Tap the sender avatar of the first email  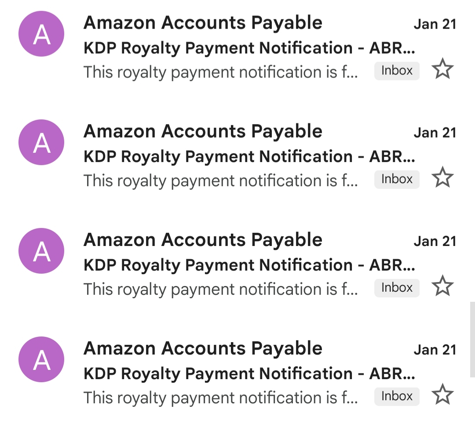pos(41,34)
